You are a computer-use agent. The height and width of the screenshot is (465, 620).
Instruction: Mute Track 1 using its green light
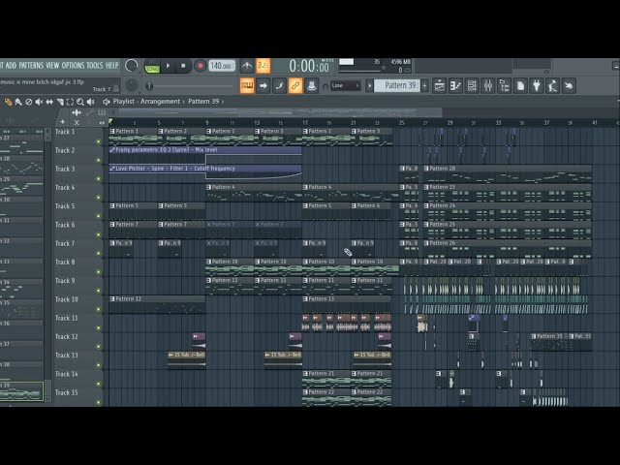pyautogui.click(x=99, y=141)
